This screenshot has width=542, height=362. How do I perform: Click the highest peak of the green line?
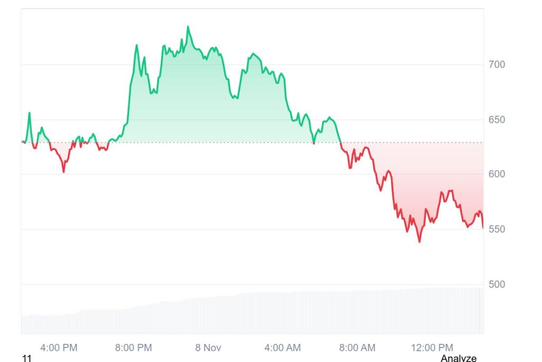click(x=187, y=27)
